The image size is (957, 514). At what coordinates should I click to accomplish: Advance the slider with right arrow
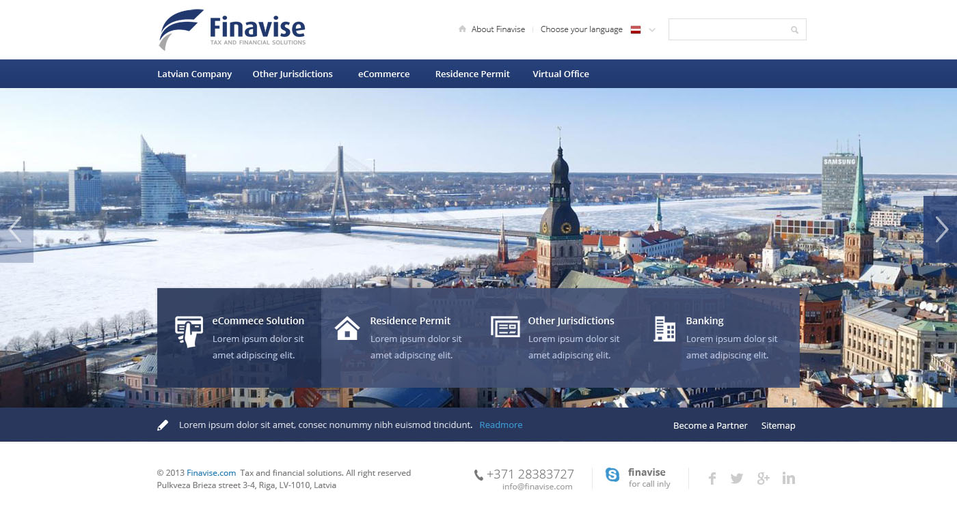point(941,230)
